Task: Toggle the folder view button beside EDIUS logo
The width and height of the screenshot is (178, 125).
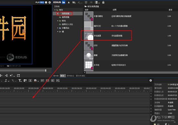Action: [x=64, y=2]
